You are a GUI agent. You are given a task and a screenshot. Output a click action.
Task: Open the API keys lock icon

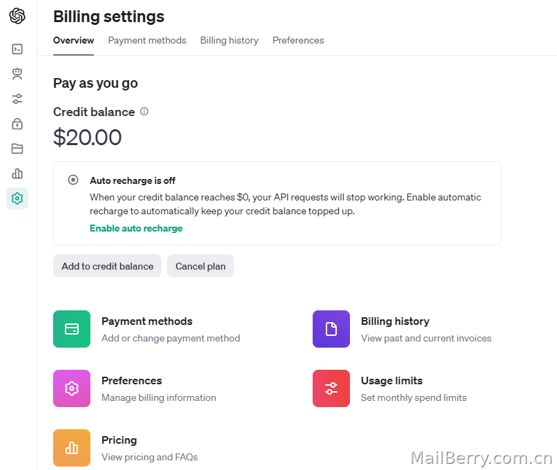(17, 124)
